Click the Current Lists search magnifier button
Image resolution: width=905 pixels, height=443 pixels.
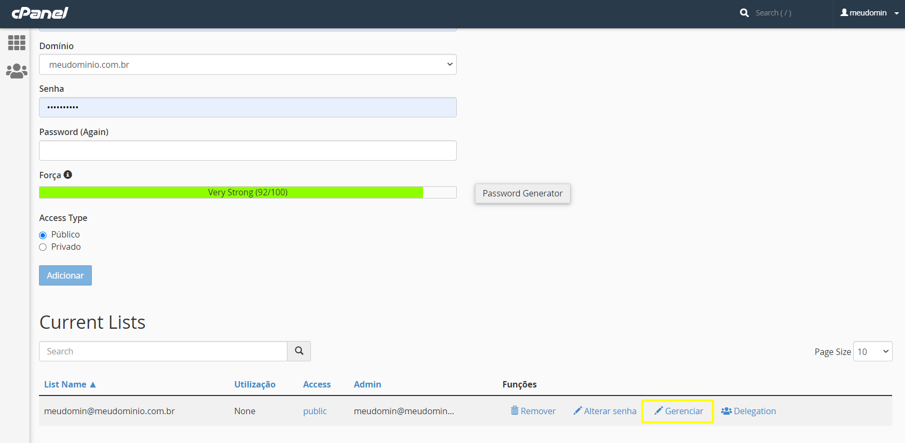[x=299, y=351]
